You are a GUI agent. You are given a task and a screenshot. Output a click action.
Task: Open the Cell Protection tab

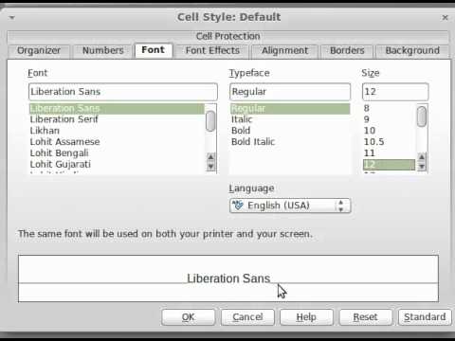[227, 36]
